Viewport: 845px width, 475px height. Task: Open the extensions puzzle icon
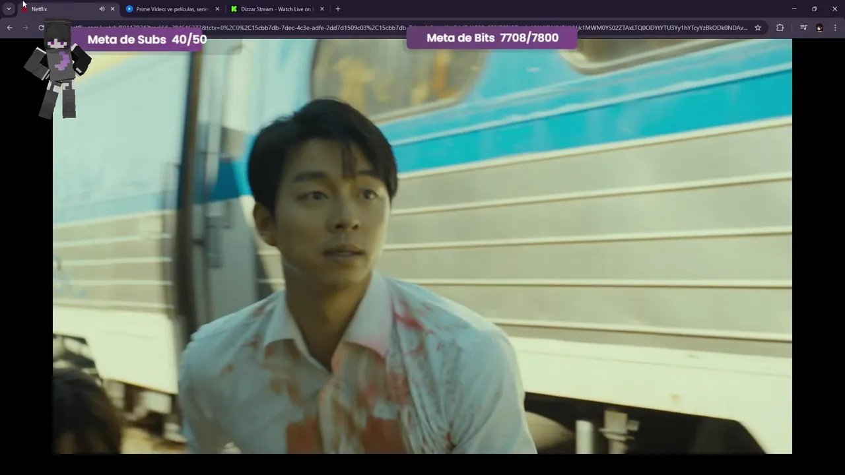(780, 28)
